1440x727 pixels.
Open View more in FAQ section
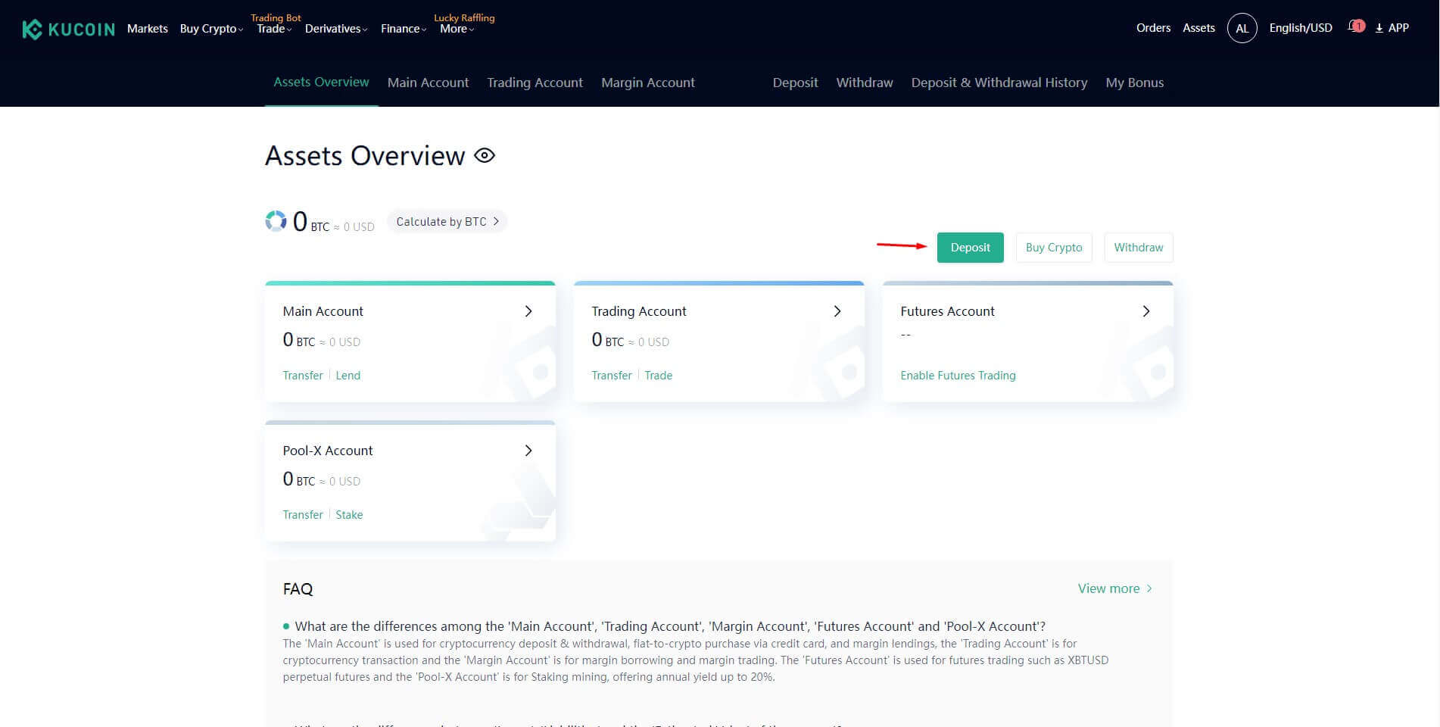pos(1114,588)
